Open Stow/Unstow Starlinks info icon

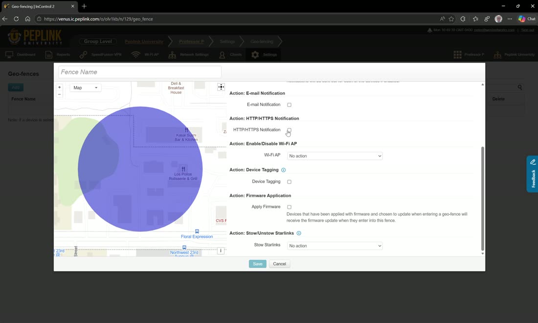pyautogui.click(x=299, y=233)
